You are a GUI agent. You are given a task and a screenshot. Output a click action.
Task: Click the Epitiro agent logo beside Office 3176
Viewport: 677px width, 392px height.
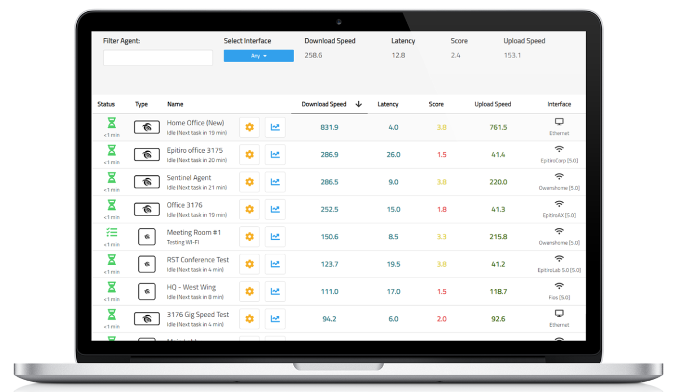(147, 209)
